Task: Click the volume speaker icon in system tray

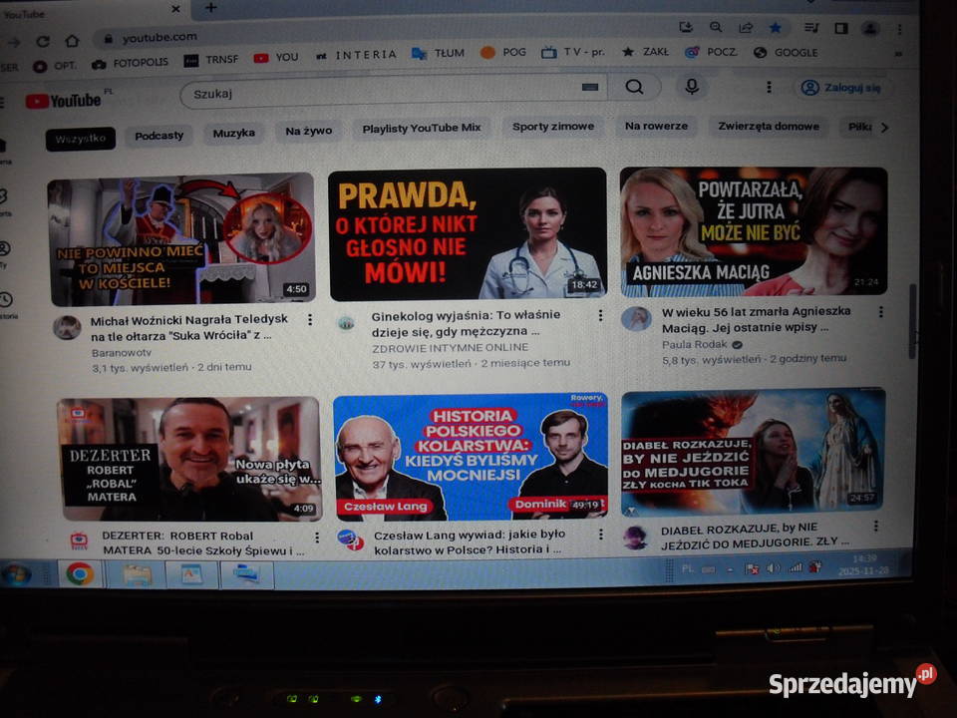Action: (x=774, y=568)
